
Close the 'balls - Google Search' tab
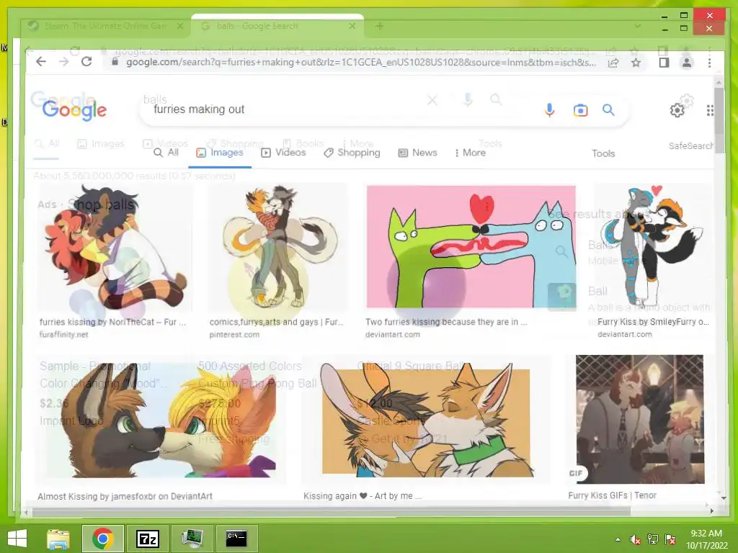352,26
